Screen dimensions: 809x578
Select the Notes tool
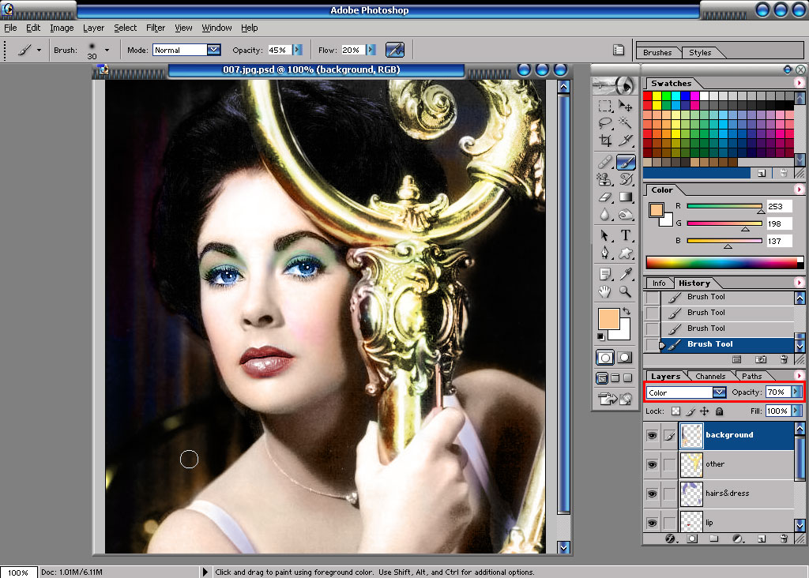(604, 274)
